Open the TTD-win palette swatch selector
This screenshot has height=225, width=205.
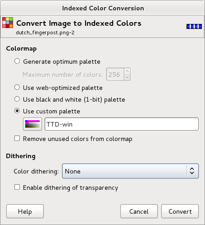click(x=32, y=124)
